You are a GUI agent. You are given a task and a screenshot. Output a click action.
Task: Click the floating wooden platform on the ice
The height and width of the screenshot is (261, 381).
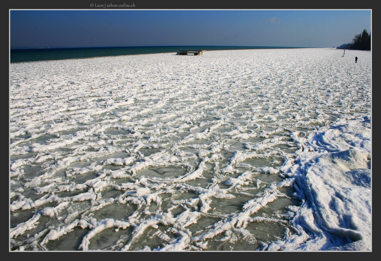(190, 53)
